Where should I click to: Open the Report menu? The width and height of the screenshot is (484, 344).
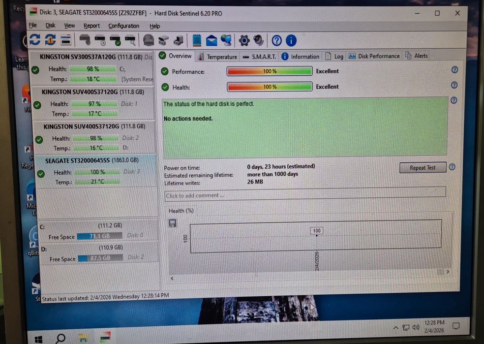(x=91, y=26)
